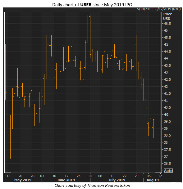Screen dimensions: 183x189
Task: Click the 43.5 price axis value
Action: (x=167, y=65)
